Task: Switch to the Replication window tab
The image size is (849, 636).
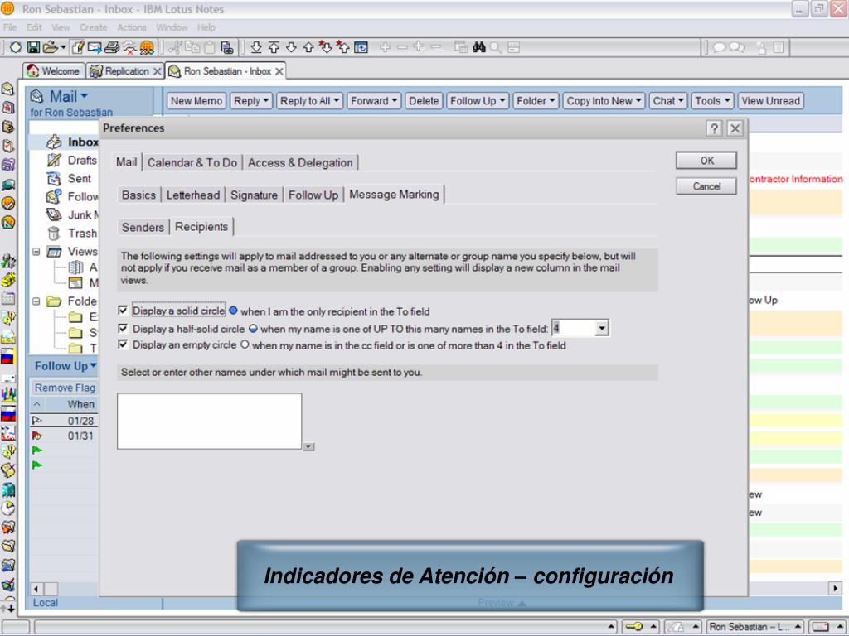Action: [126, 71]
